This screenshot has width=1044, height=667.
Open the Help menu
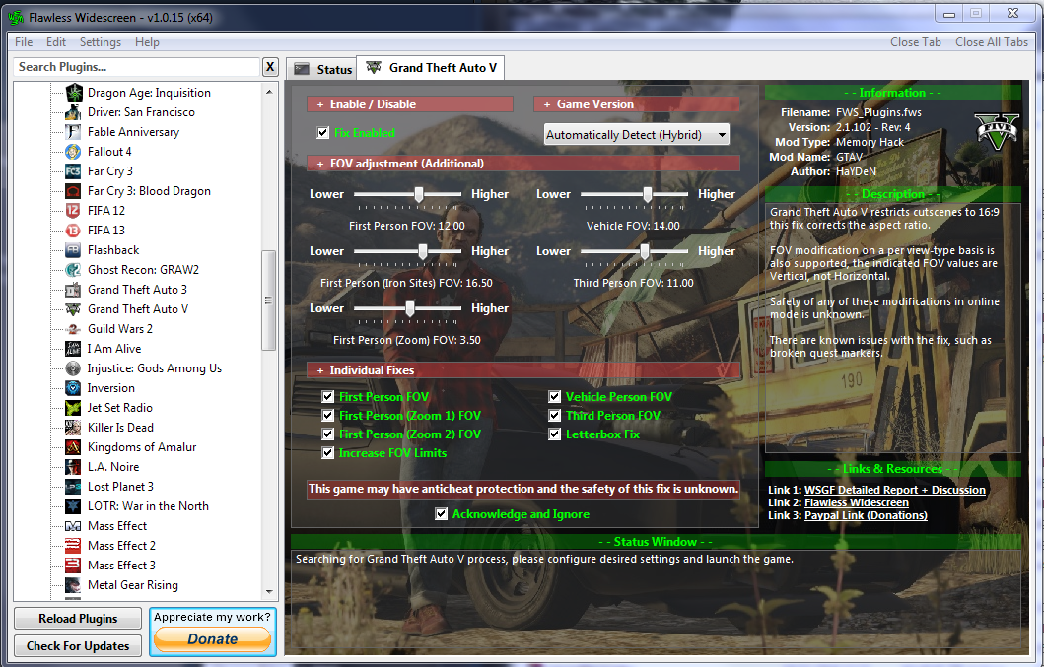coord(147,42)
